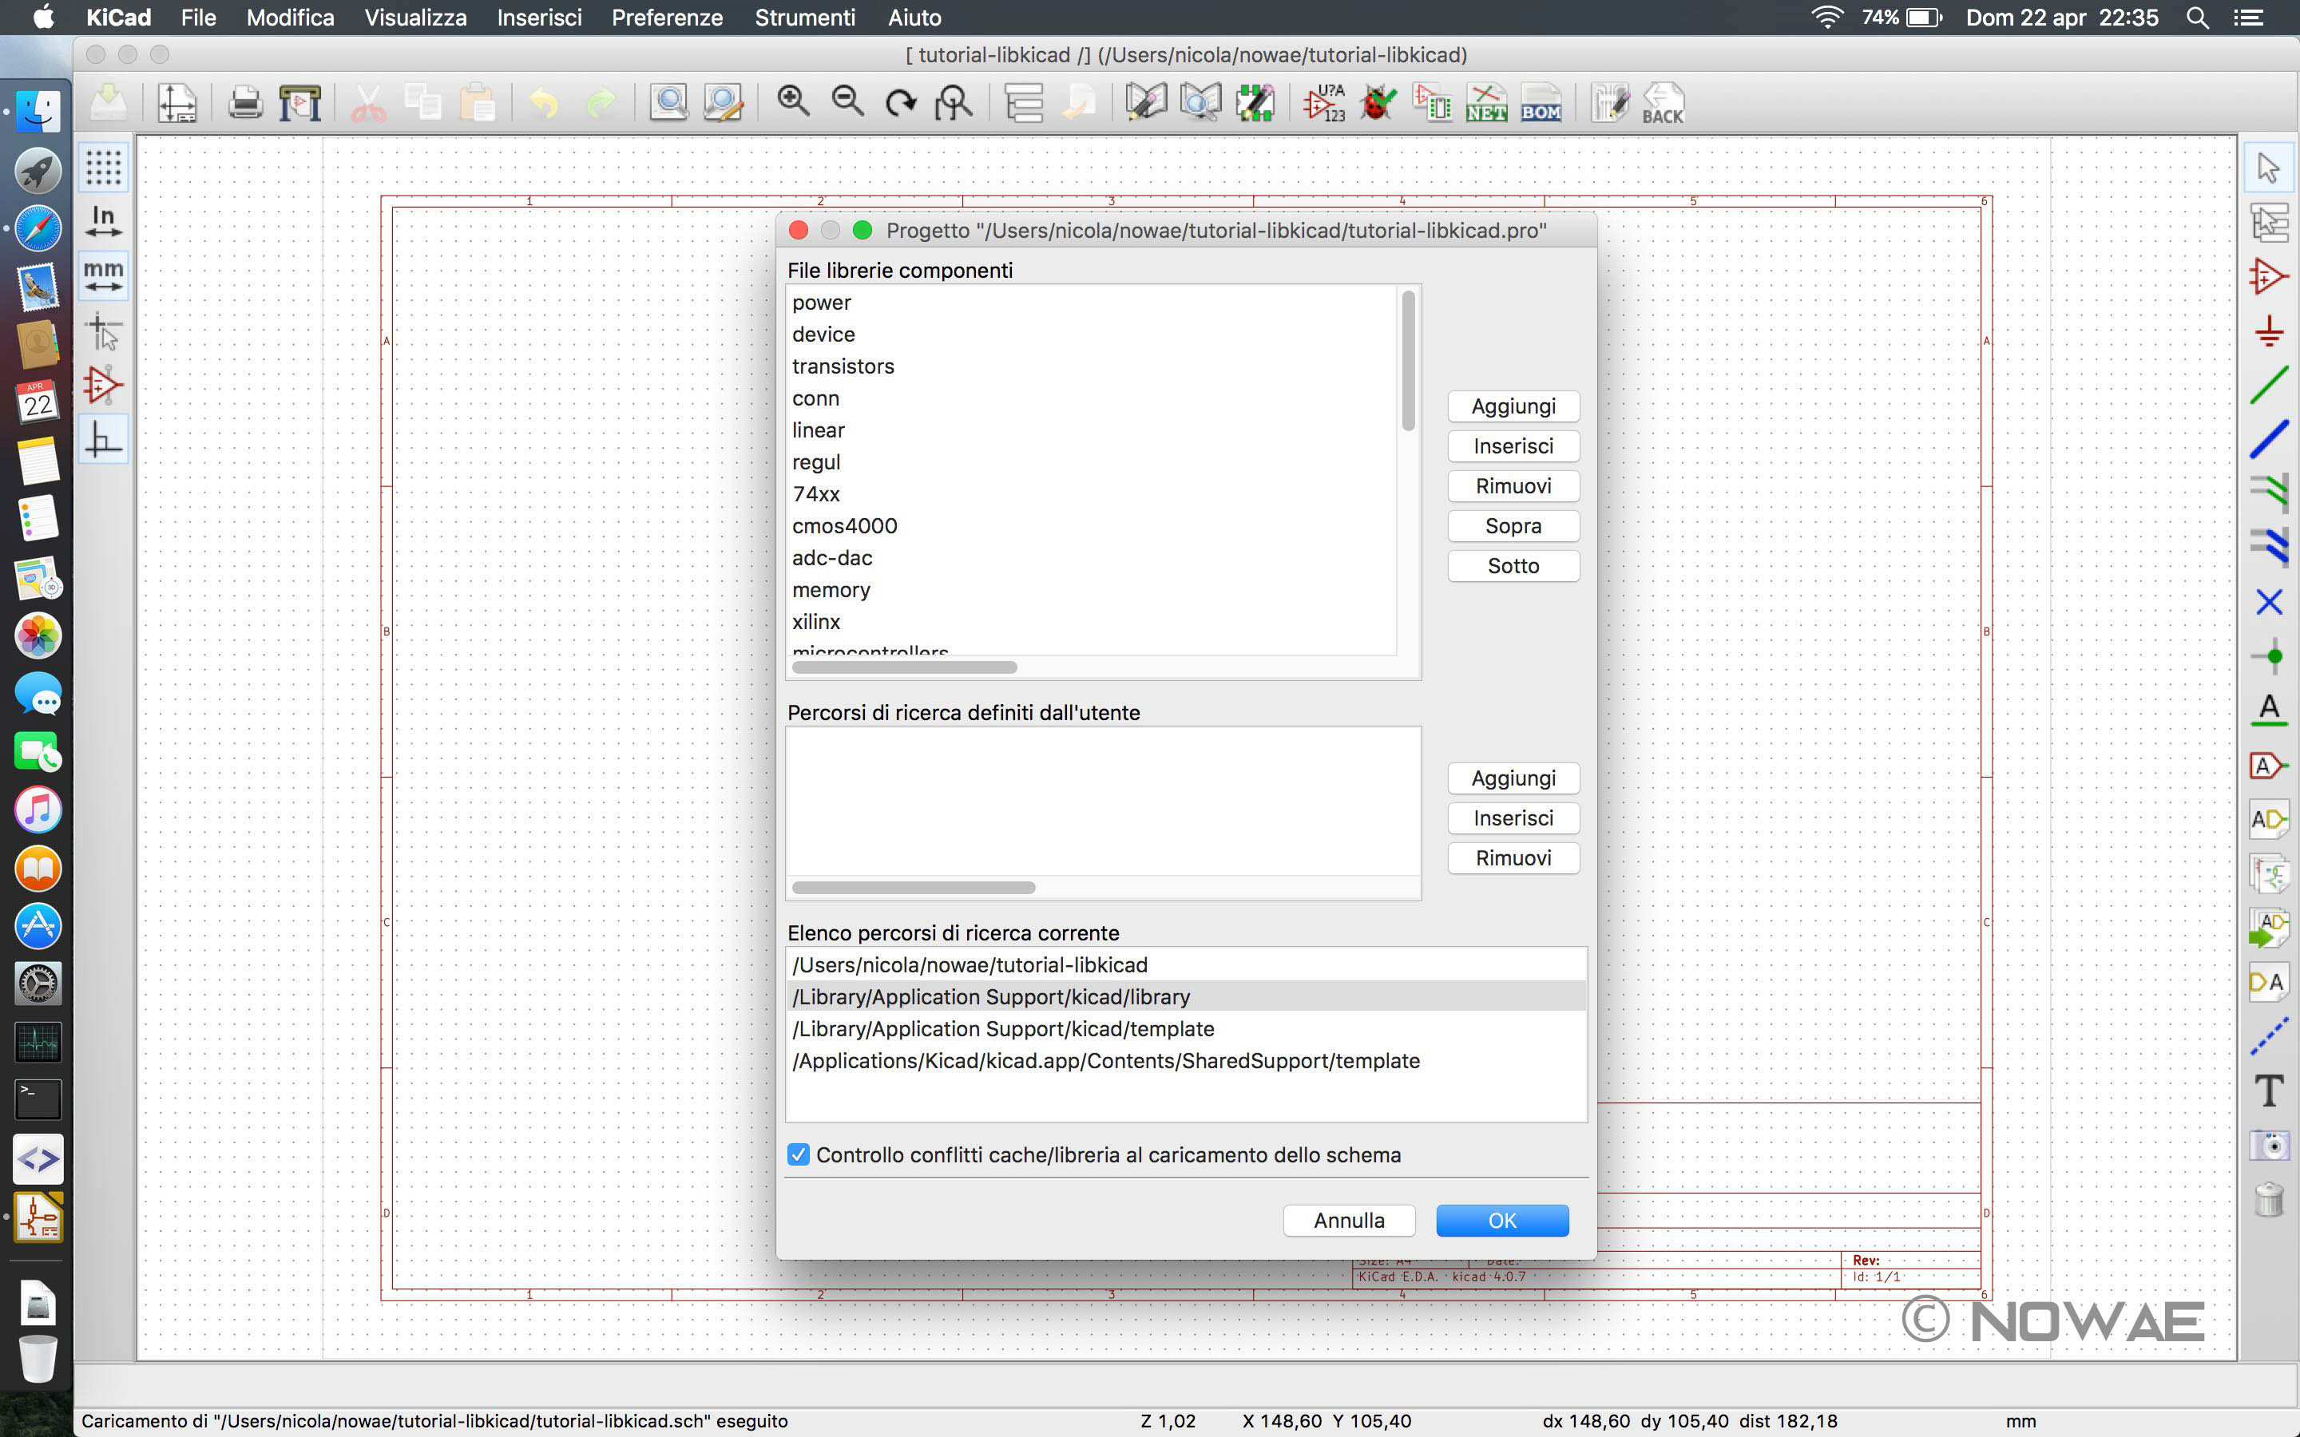2300x1437 pixels.
Task: Select the cmos4000 library entry
Action: [x=1092, y=525]
